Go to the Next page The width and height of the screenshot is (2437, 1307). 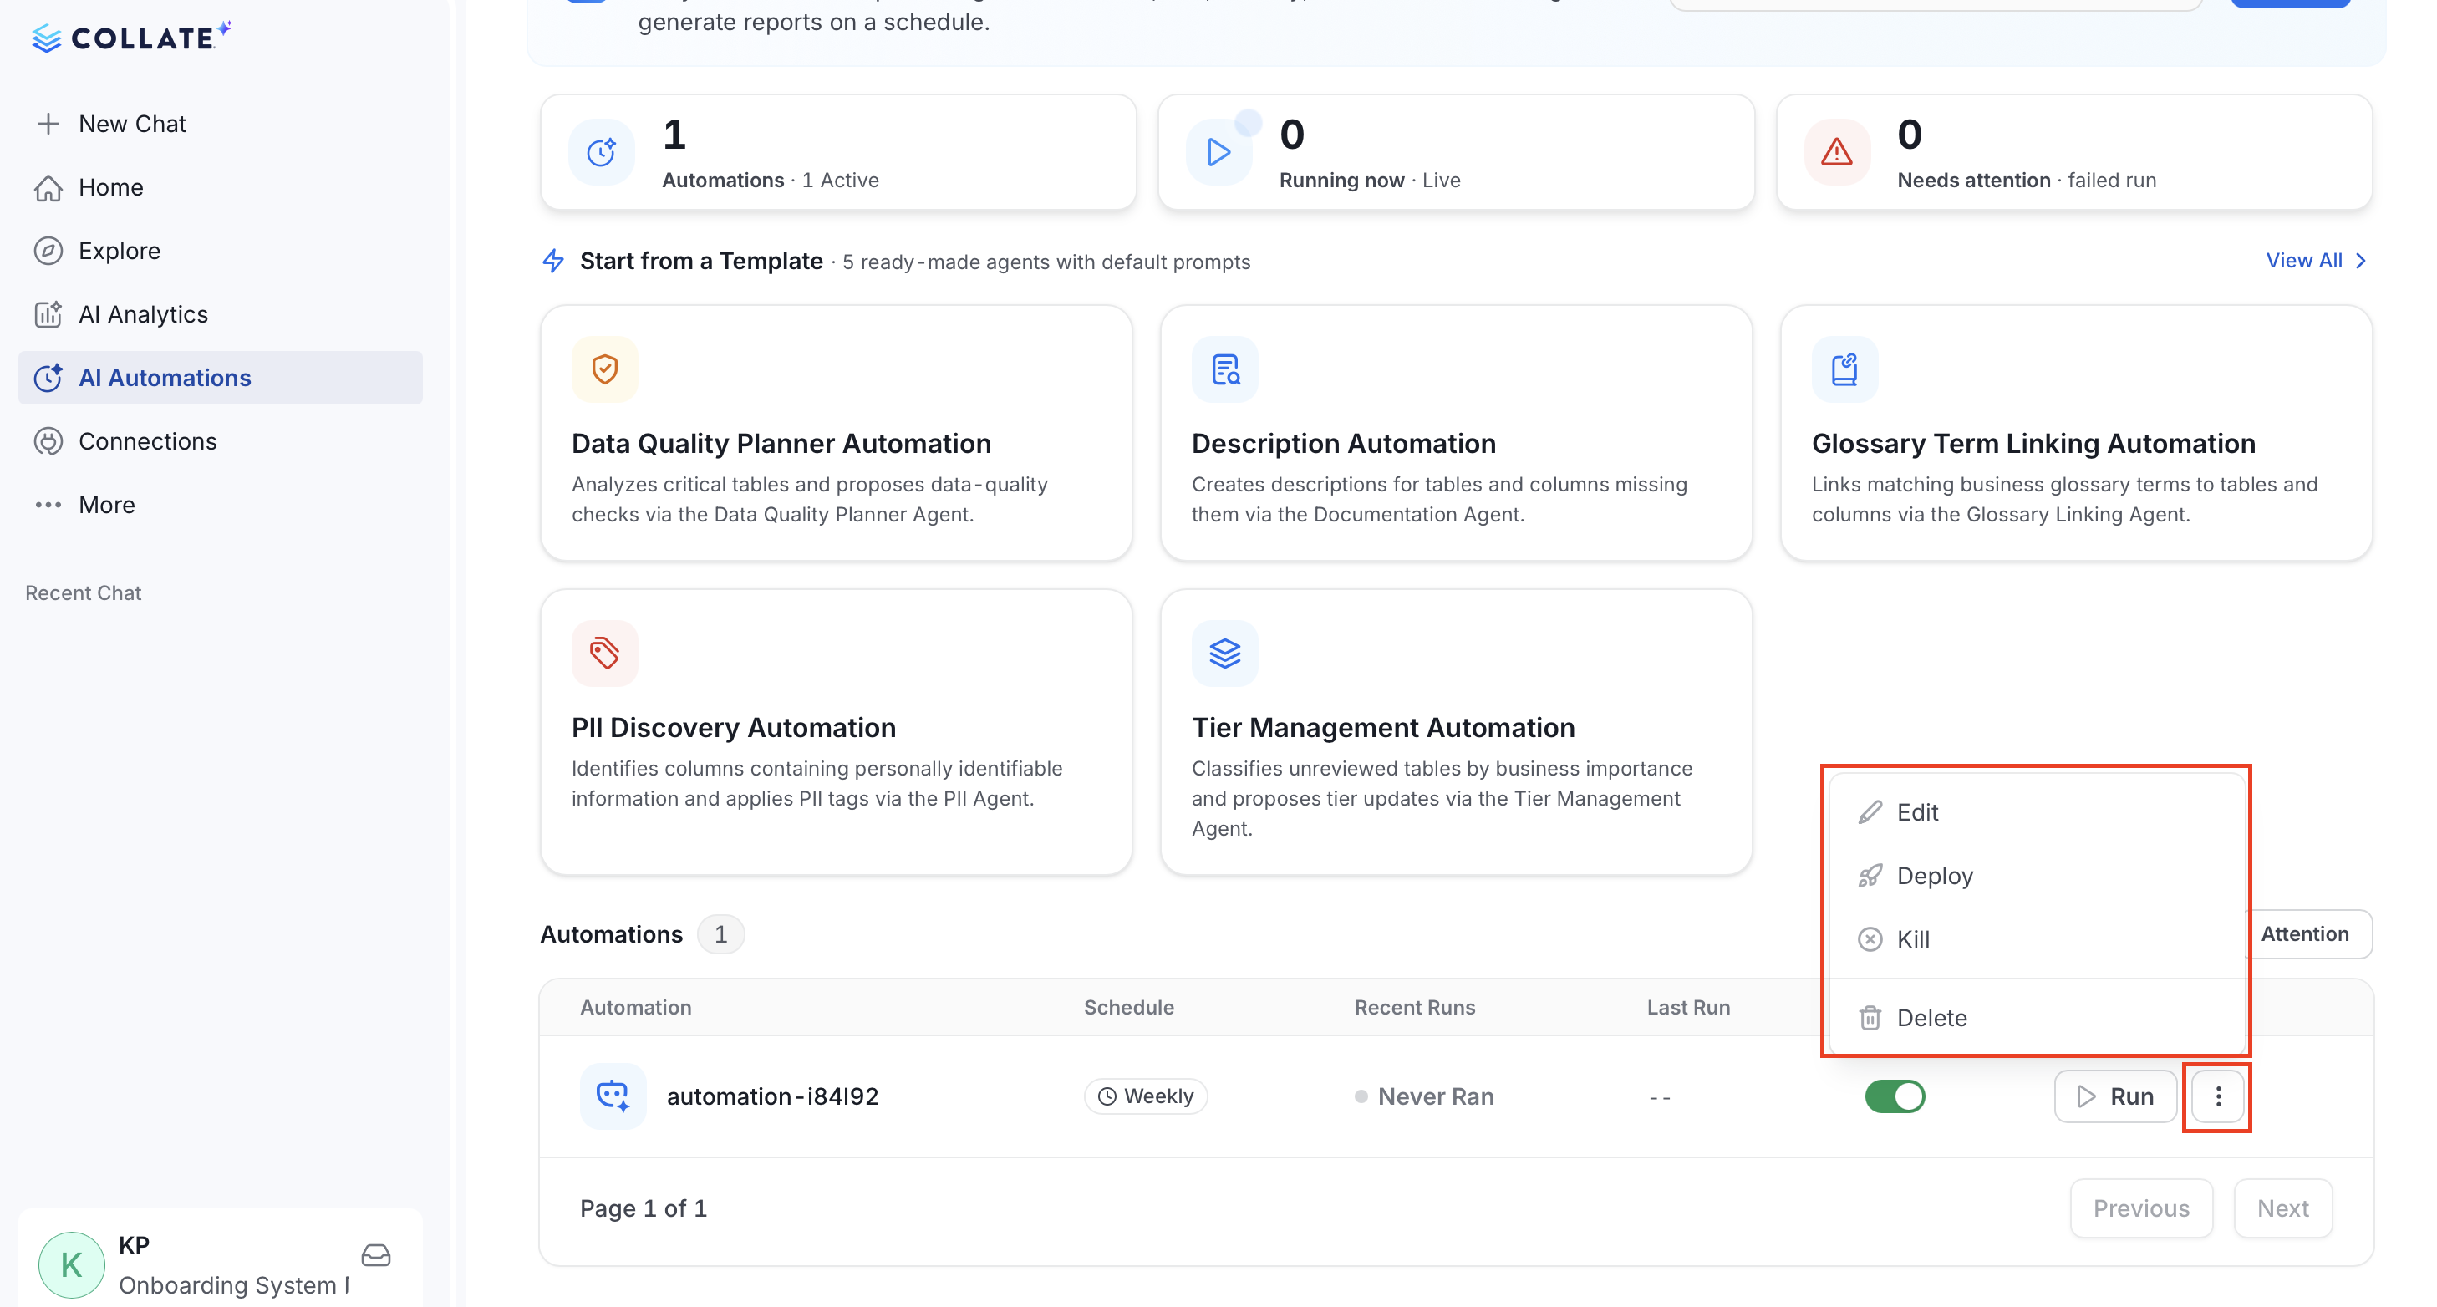pos(2282,1208)
